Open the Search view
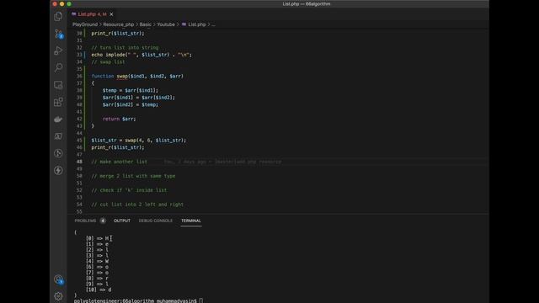 coord(58,67)
